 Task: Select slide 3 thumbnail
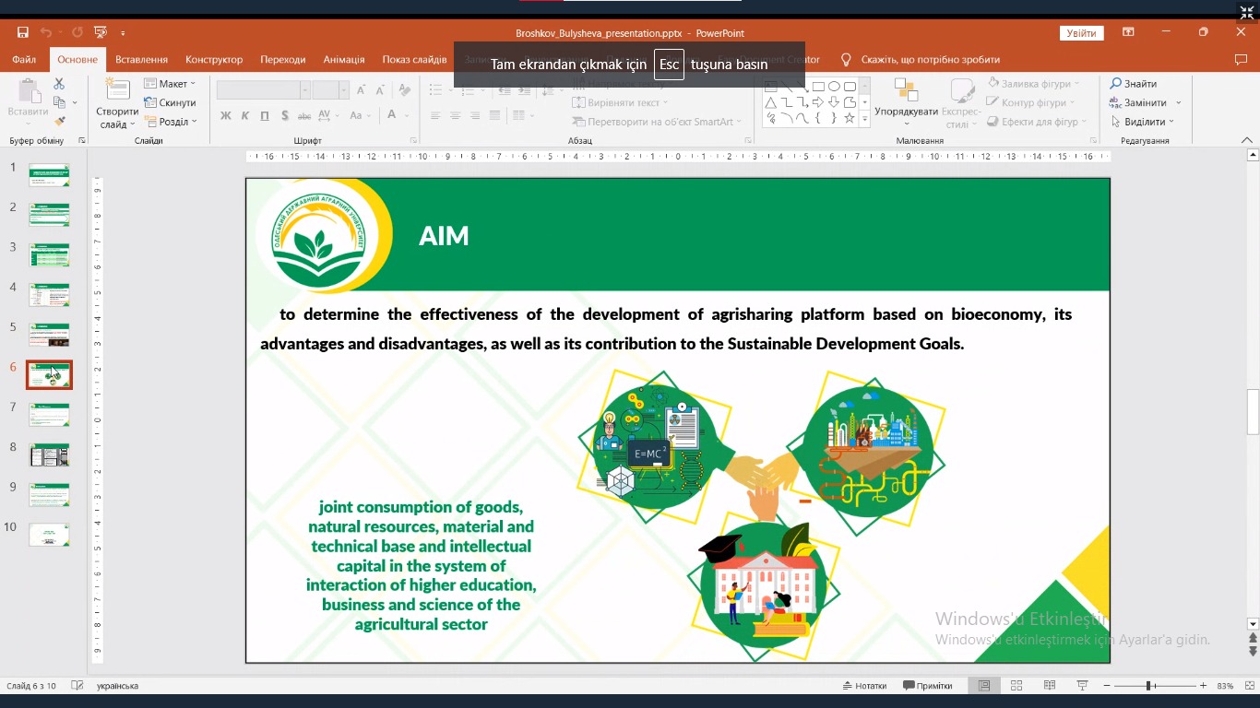(49, 254)
